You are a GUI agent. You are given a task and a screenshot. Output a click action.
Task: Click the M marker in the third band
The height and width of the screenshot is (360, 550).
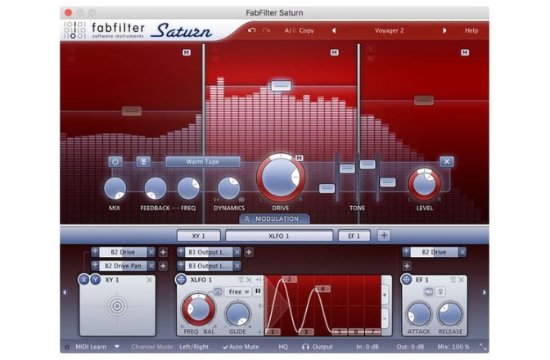click(465, 52)
